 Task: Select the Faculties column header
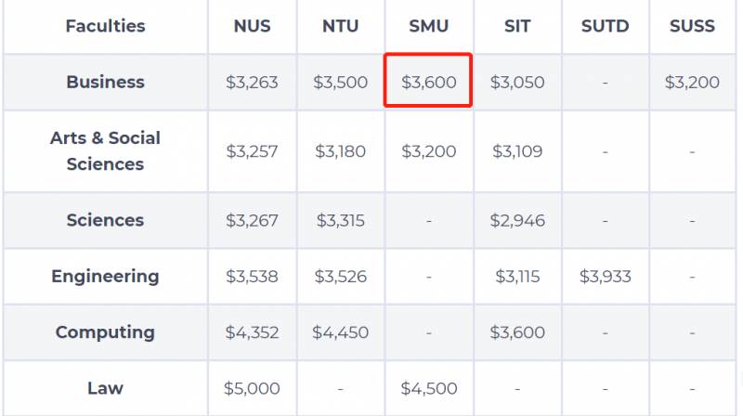tap(105, 26)
